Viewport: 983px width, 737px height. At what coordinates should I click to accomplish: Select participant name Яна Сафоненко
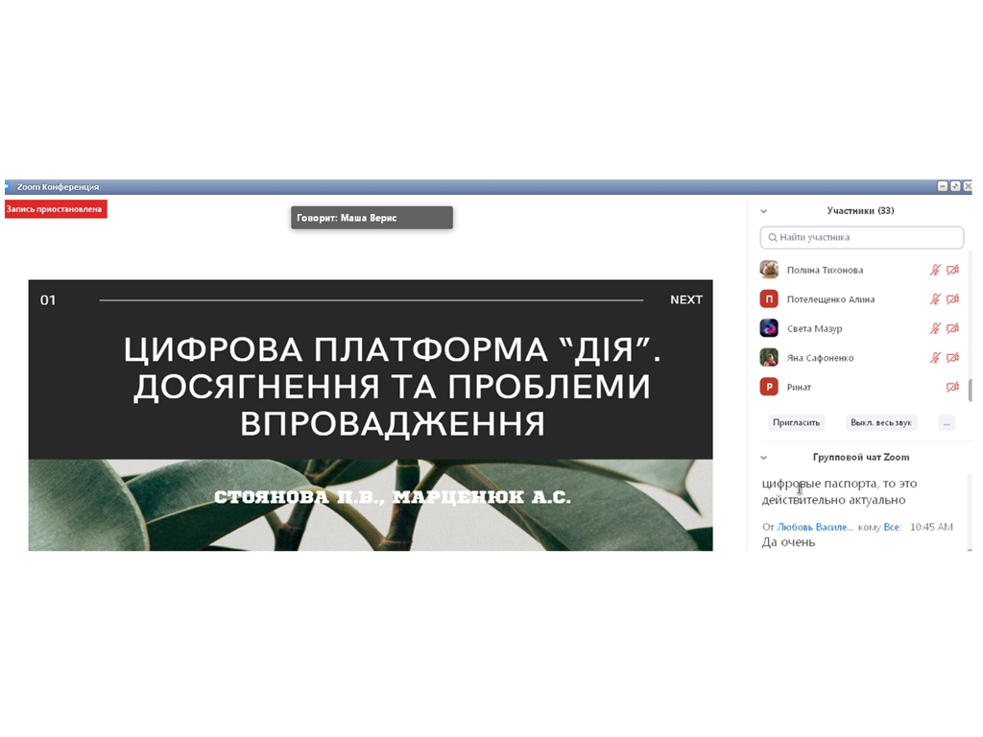(x=820, y=358)
